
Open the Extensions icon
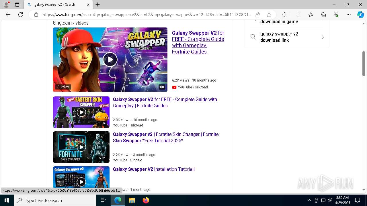284,15
